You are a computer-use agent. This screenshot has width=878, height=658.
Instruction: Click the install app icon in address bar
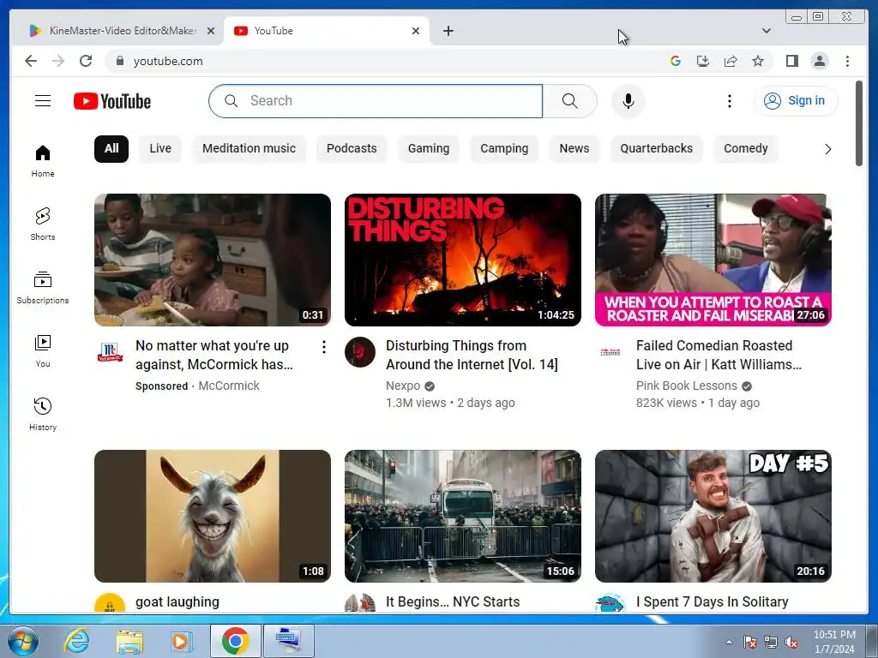pos(703,61)
